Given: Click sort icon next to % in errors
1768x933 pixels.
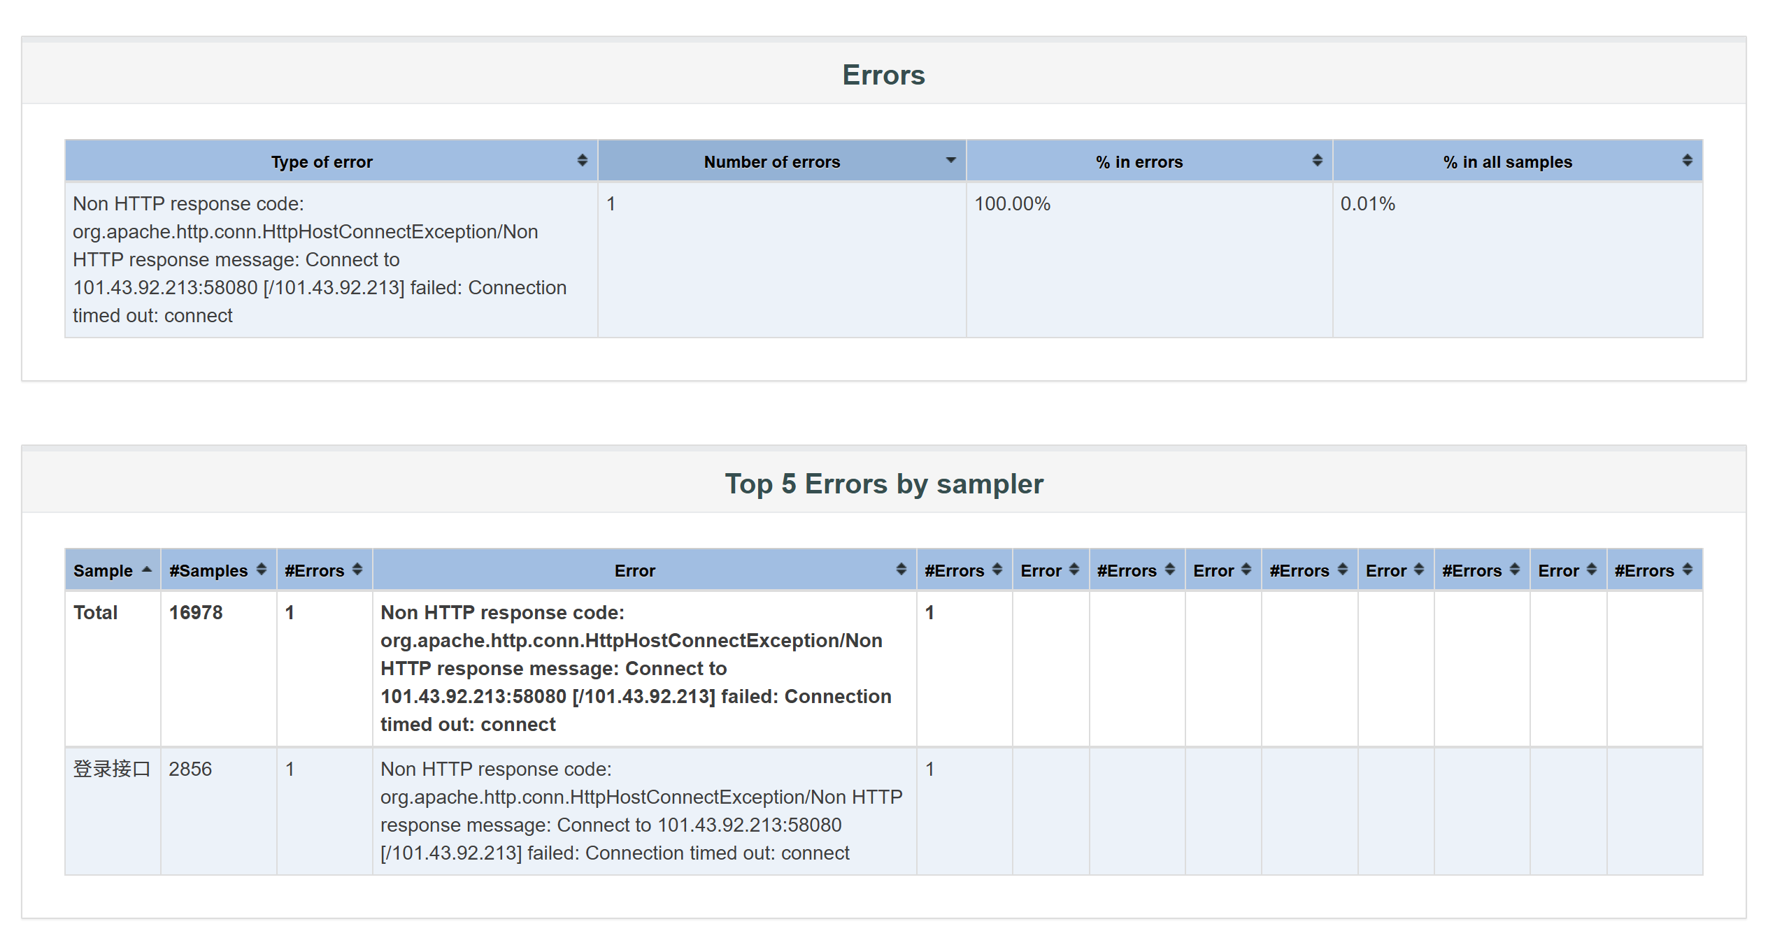Looking at the screenshot, I should point(1317,161).
